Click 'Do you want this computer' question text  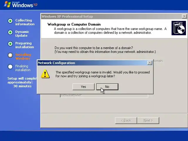pos(94,48)
